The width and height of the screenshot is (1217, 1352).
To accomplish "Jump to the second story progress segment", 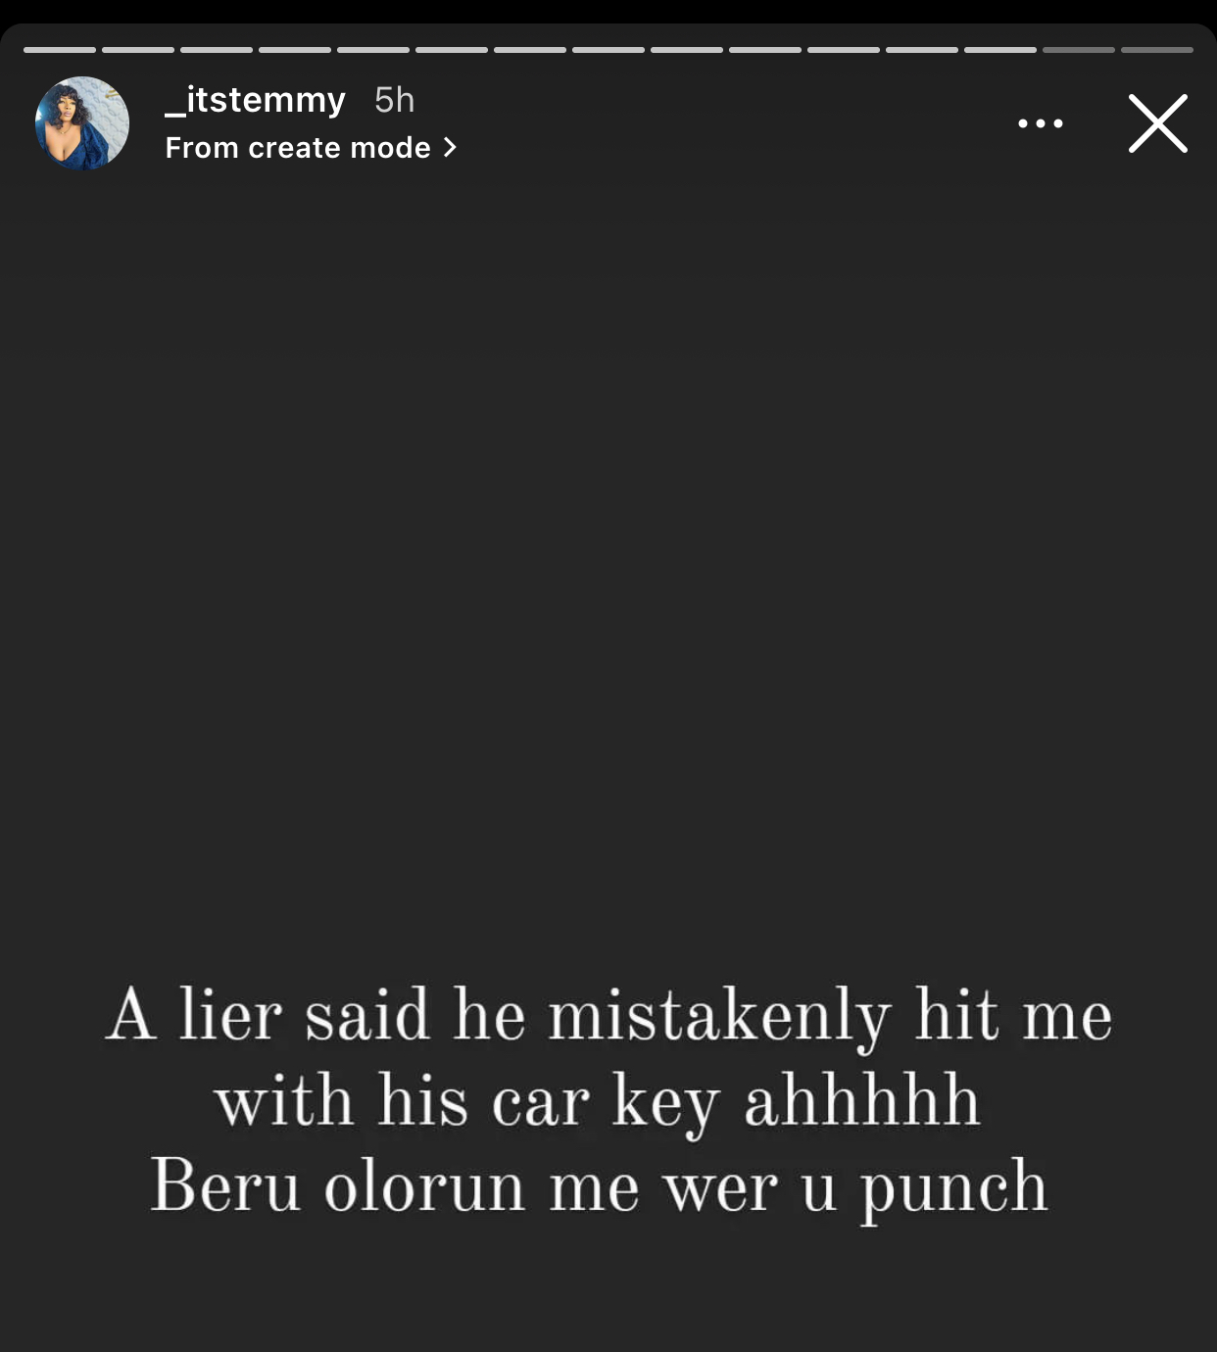I will coord(138,50).
